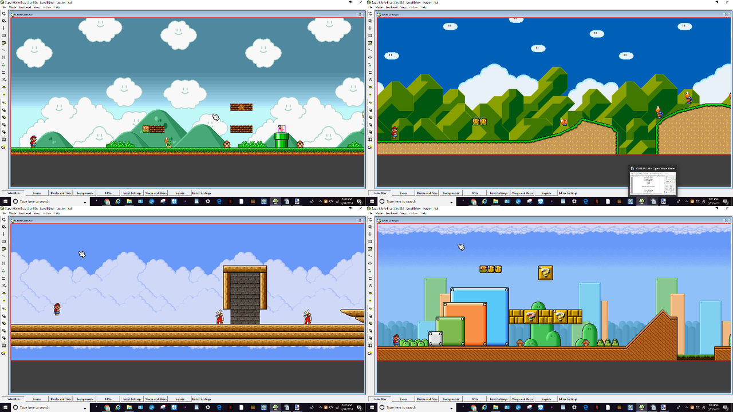Select question block beside bricks in grassy level
Viewport: 733px width, 412px height.
(146, 129)
